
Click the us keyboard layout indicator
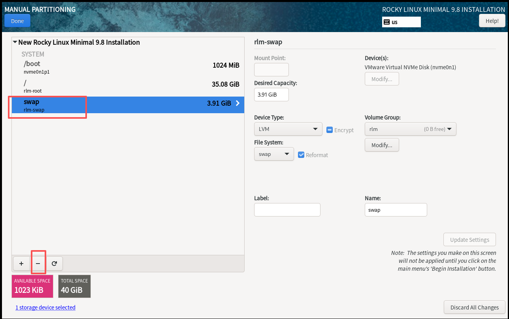[x=402, y=22]
